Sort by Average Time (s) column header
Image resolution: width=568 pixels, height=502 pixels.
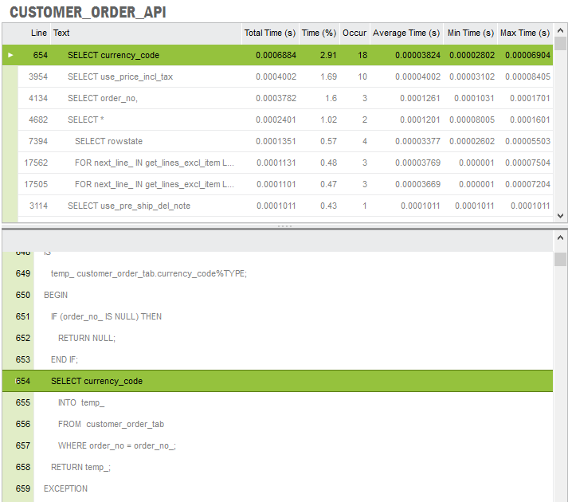pos(406,33)
